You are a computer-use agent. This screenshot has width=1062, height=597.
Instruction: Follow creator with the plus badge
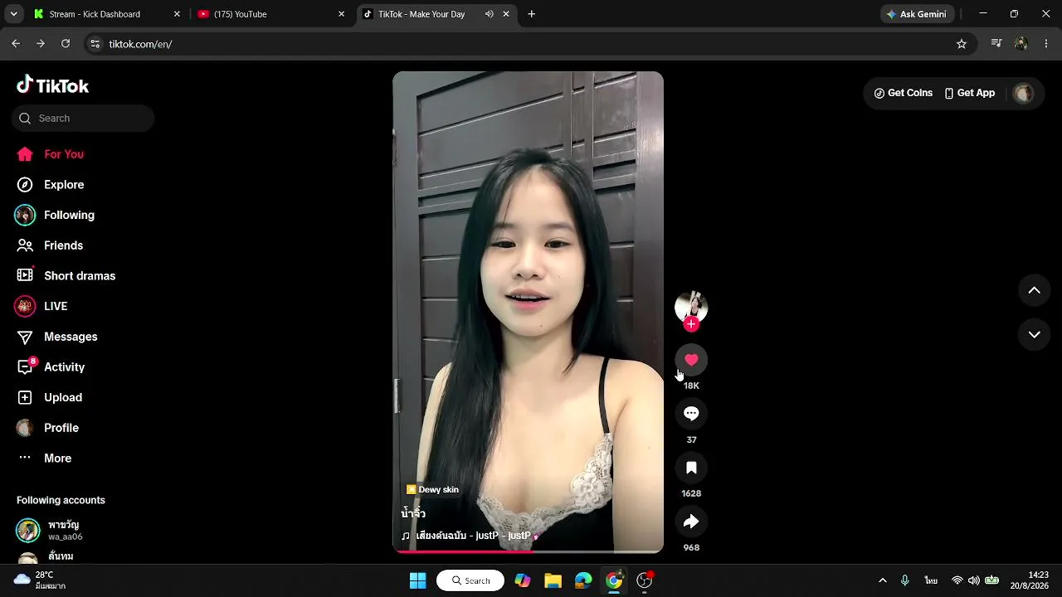(691, 324)
